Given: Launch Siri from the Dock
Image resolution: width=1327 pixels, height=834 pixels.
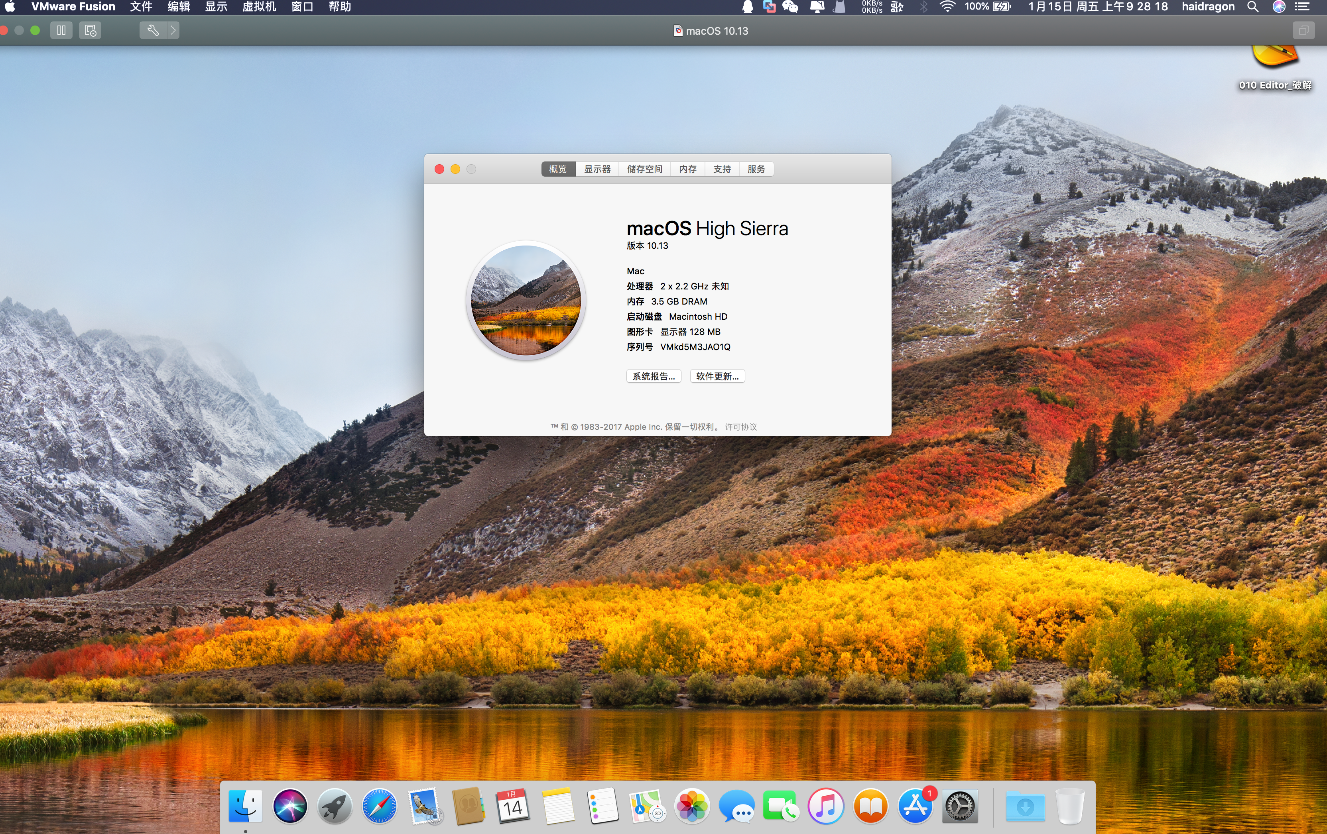Looking at the screenshot, I should coord(290,806).
